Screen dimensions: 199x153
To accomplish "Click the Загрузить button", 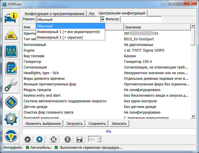I will (x=74, y=124).
